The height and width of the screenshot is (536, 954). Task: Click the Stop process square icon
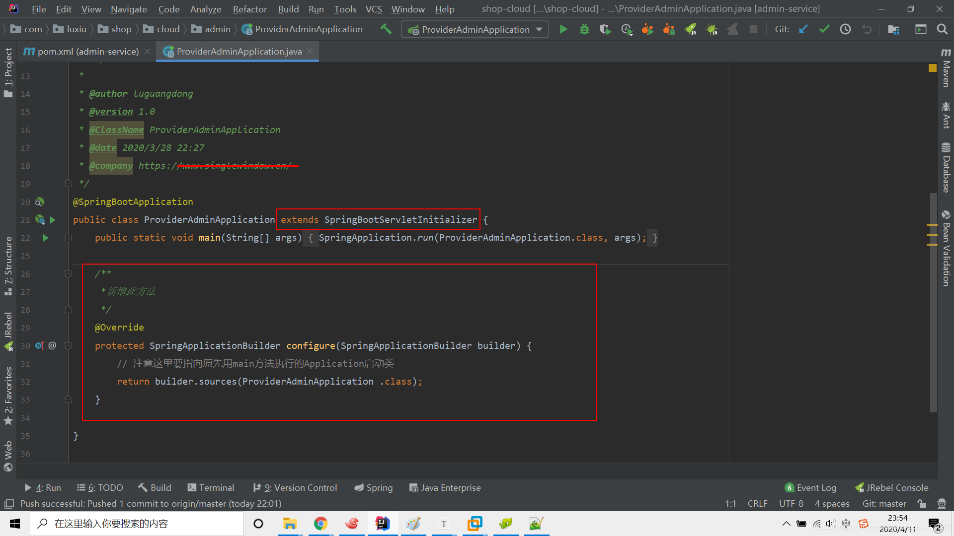[753, 29]
